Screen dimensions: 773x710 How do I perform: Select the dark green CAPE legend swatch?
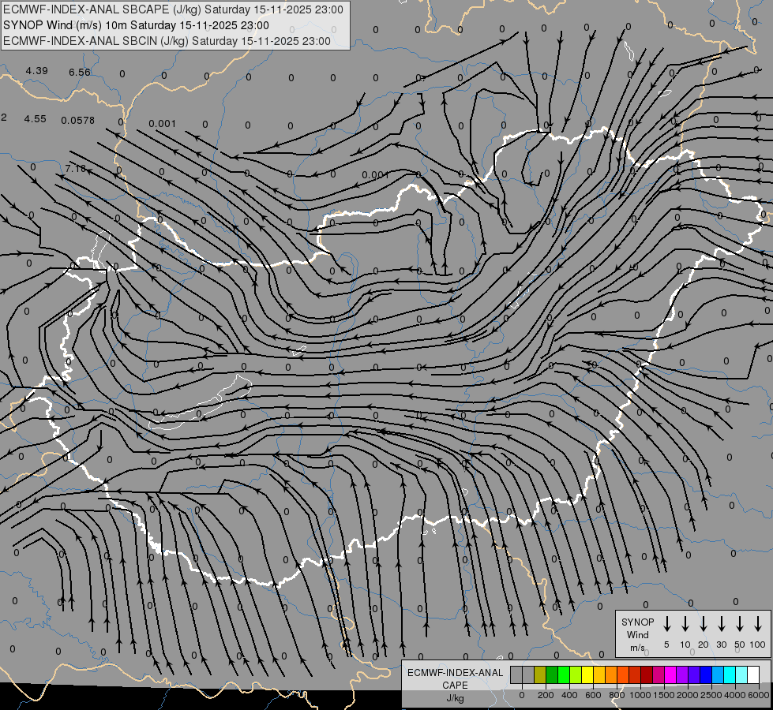552,675
